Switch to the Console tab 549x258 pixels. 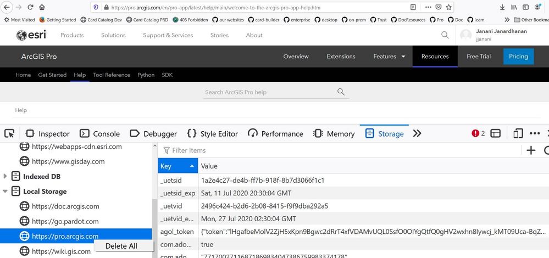pyautogui.click(x=100, y=133)
